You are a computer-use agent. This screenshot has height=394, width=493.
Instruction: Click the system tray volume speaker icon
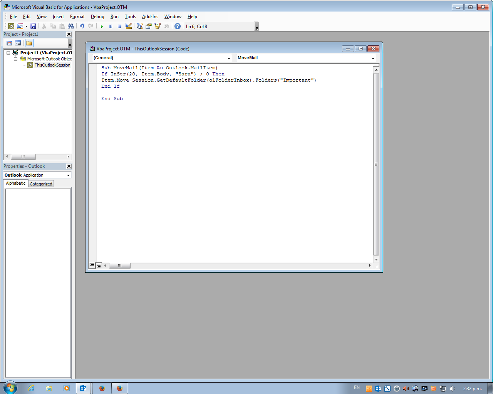[452, 389]
